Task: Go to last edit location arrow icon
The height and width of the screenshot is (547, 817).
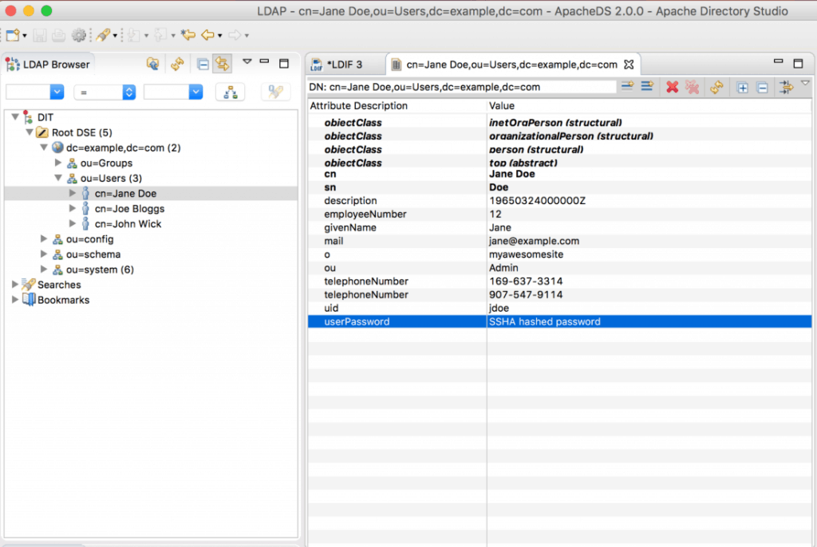Action: 187,35
